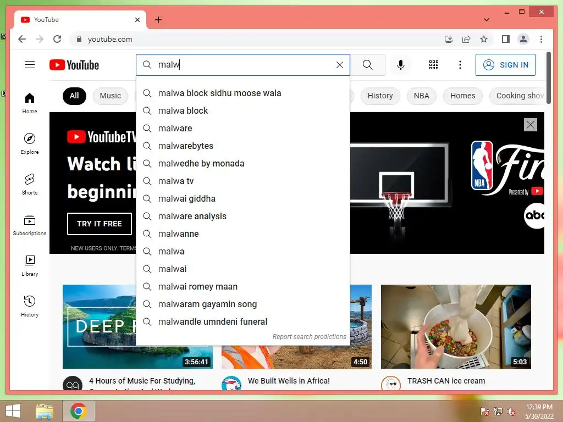
Task: Click Report search predictions link
Action: [x=309, y=337]
